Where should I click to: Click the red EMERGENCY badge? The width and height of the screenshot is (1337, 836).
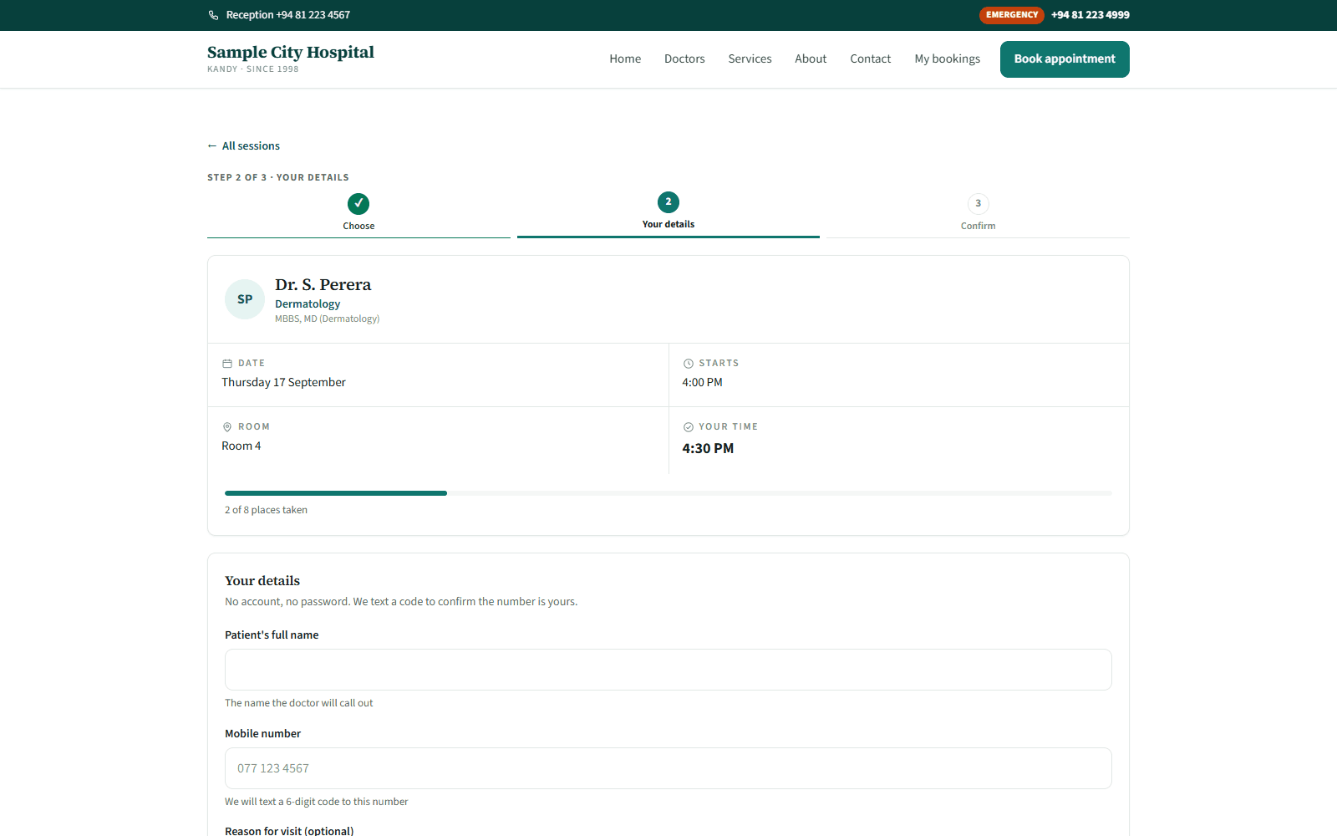pyautogui.click(x=1012, y=15)
